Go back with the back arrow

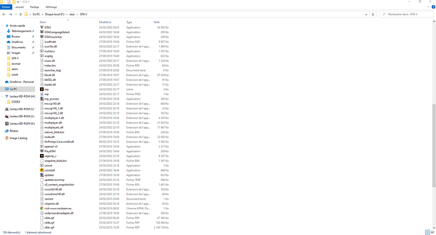click(x=4, y=14)
